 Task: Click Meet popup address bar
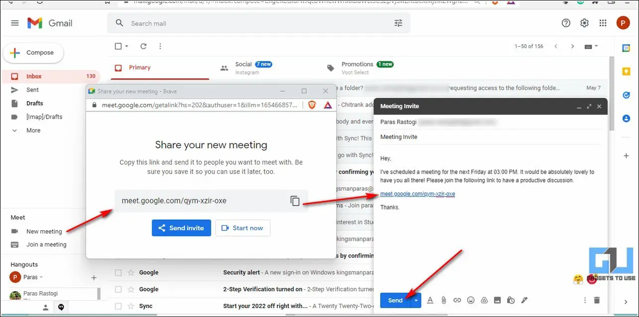click(199, 105)
